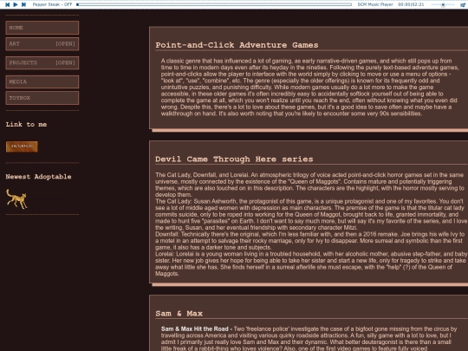
Task: Click the music player seek progress bar
Action: (x=214, y=4)
